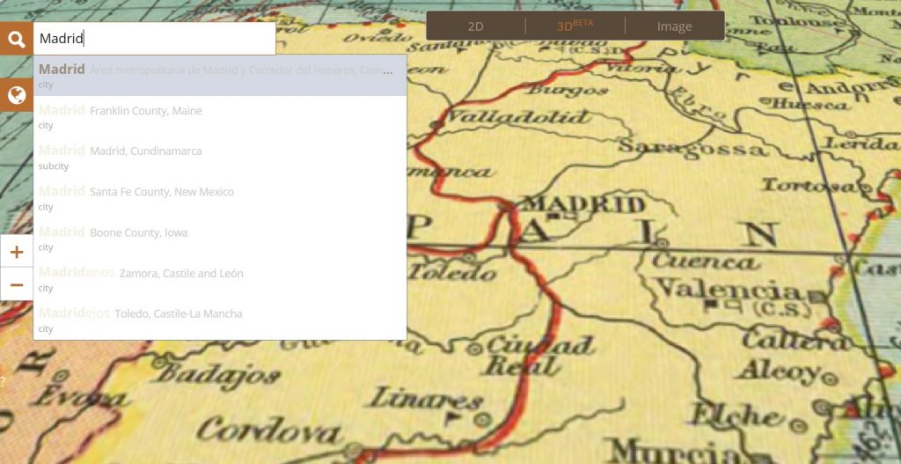Zoom out with the minus button
This screenshot has height=464, width=901.
pos(16,284)
